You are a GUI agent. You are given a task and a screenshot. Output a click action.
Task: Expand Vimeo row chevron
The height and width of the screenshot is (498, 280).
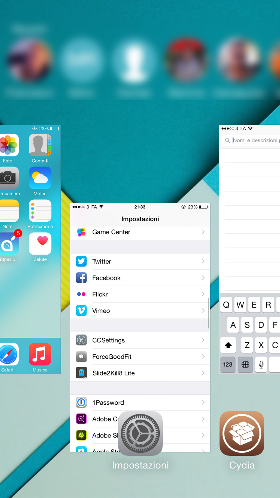(x=203, y=311)
